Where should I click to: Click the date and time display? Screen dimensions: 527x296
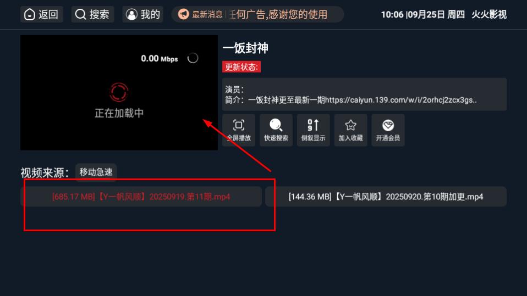(423, 14)
